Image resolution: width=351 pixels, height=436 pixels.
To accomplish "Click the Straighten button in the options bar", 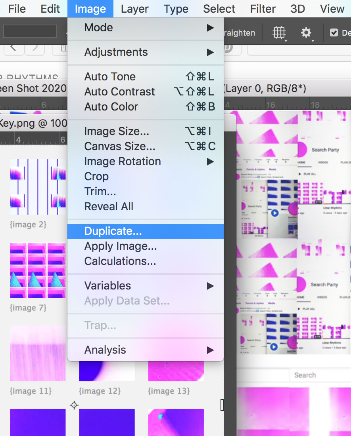I will point(240,33).
